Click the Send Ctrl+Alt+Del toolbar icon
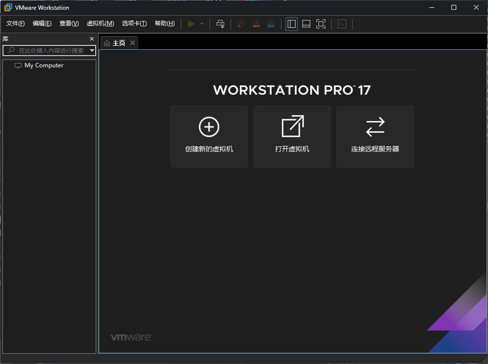This screenshot has height=364, width=488. [220, 24]
